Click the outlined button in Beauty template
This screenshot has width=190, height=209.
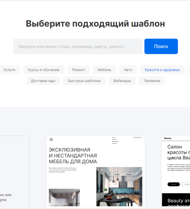[x=186, y=184]
